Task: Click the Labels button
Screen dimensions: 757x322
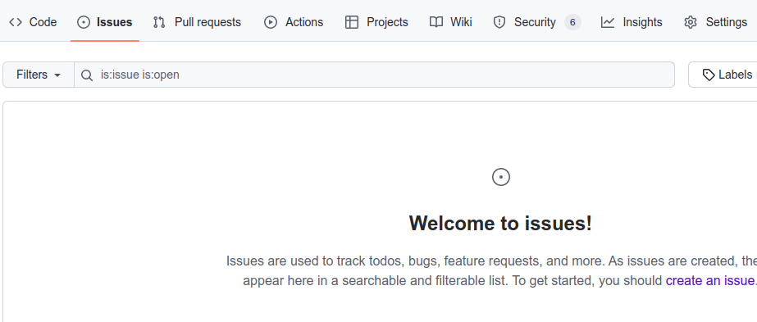Action: 723,75
